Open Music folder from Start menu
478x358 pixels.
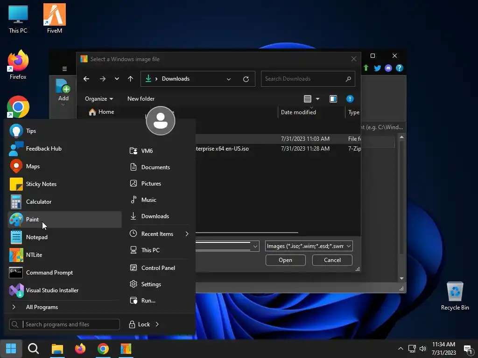coord(159,200)
